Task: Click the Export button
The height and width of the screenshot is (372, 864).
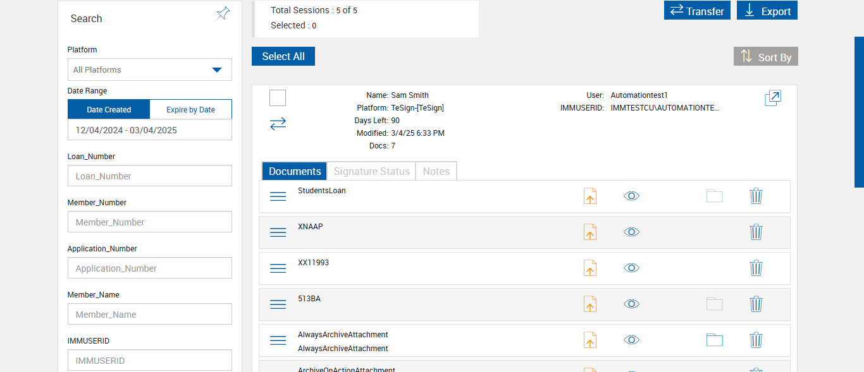Action: (x=767, y=10)
